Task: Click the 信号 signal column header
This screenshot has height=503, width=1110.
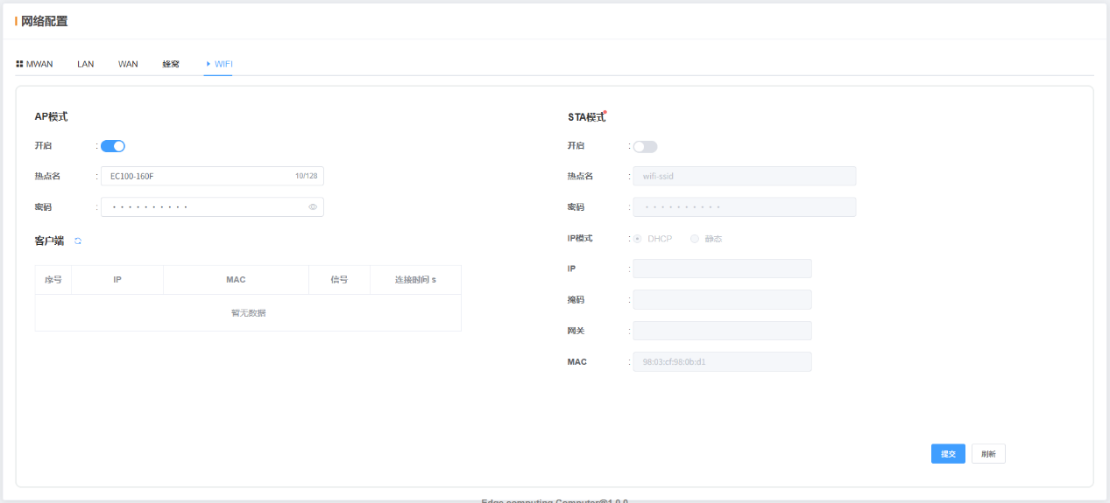Action: click(339, 280)
